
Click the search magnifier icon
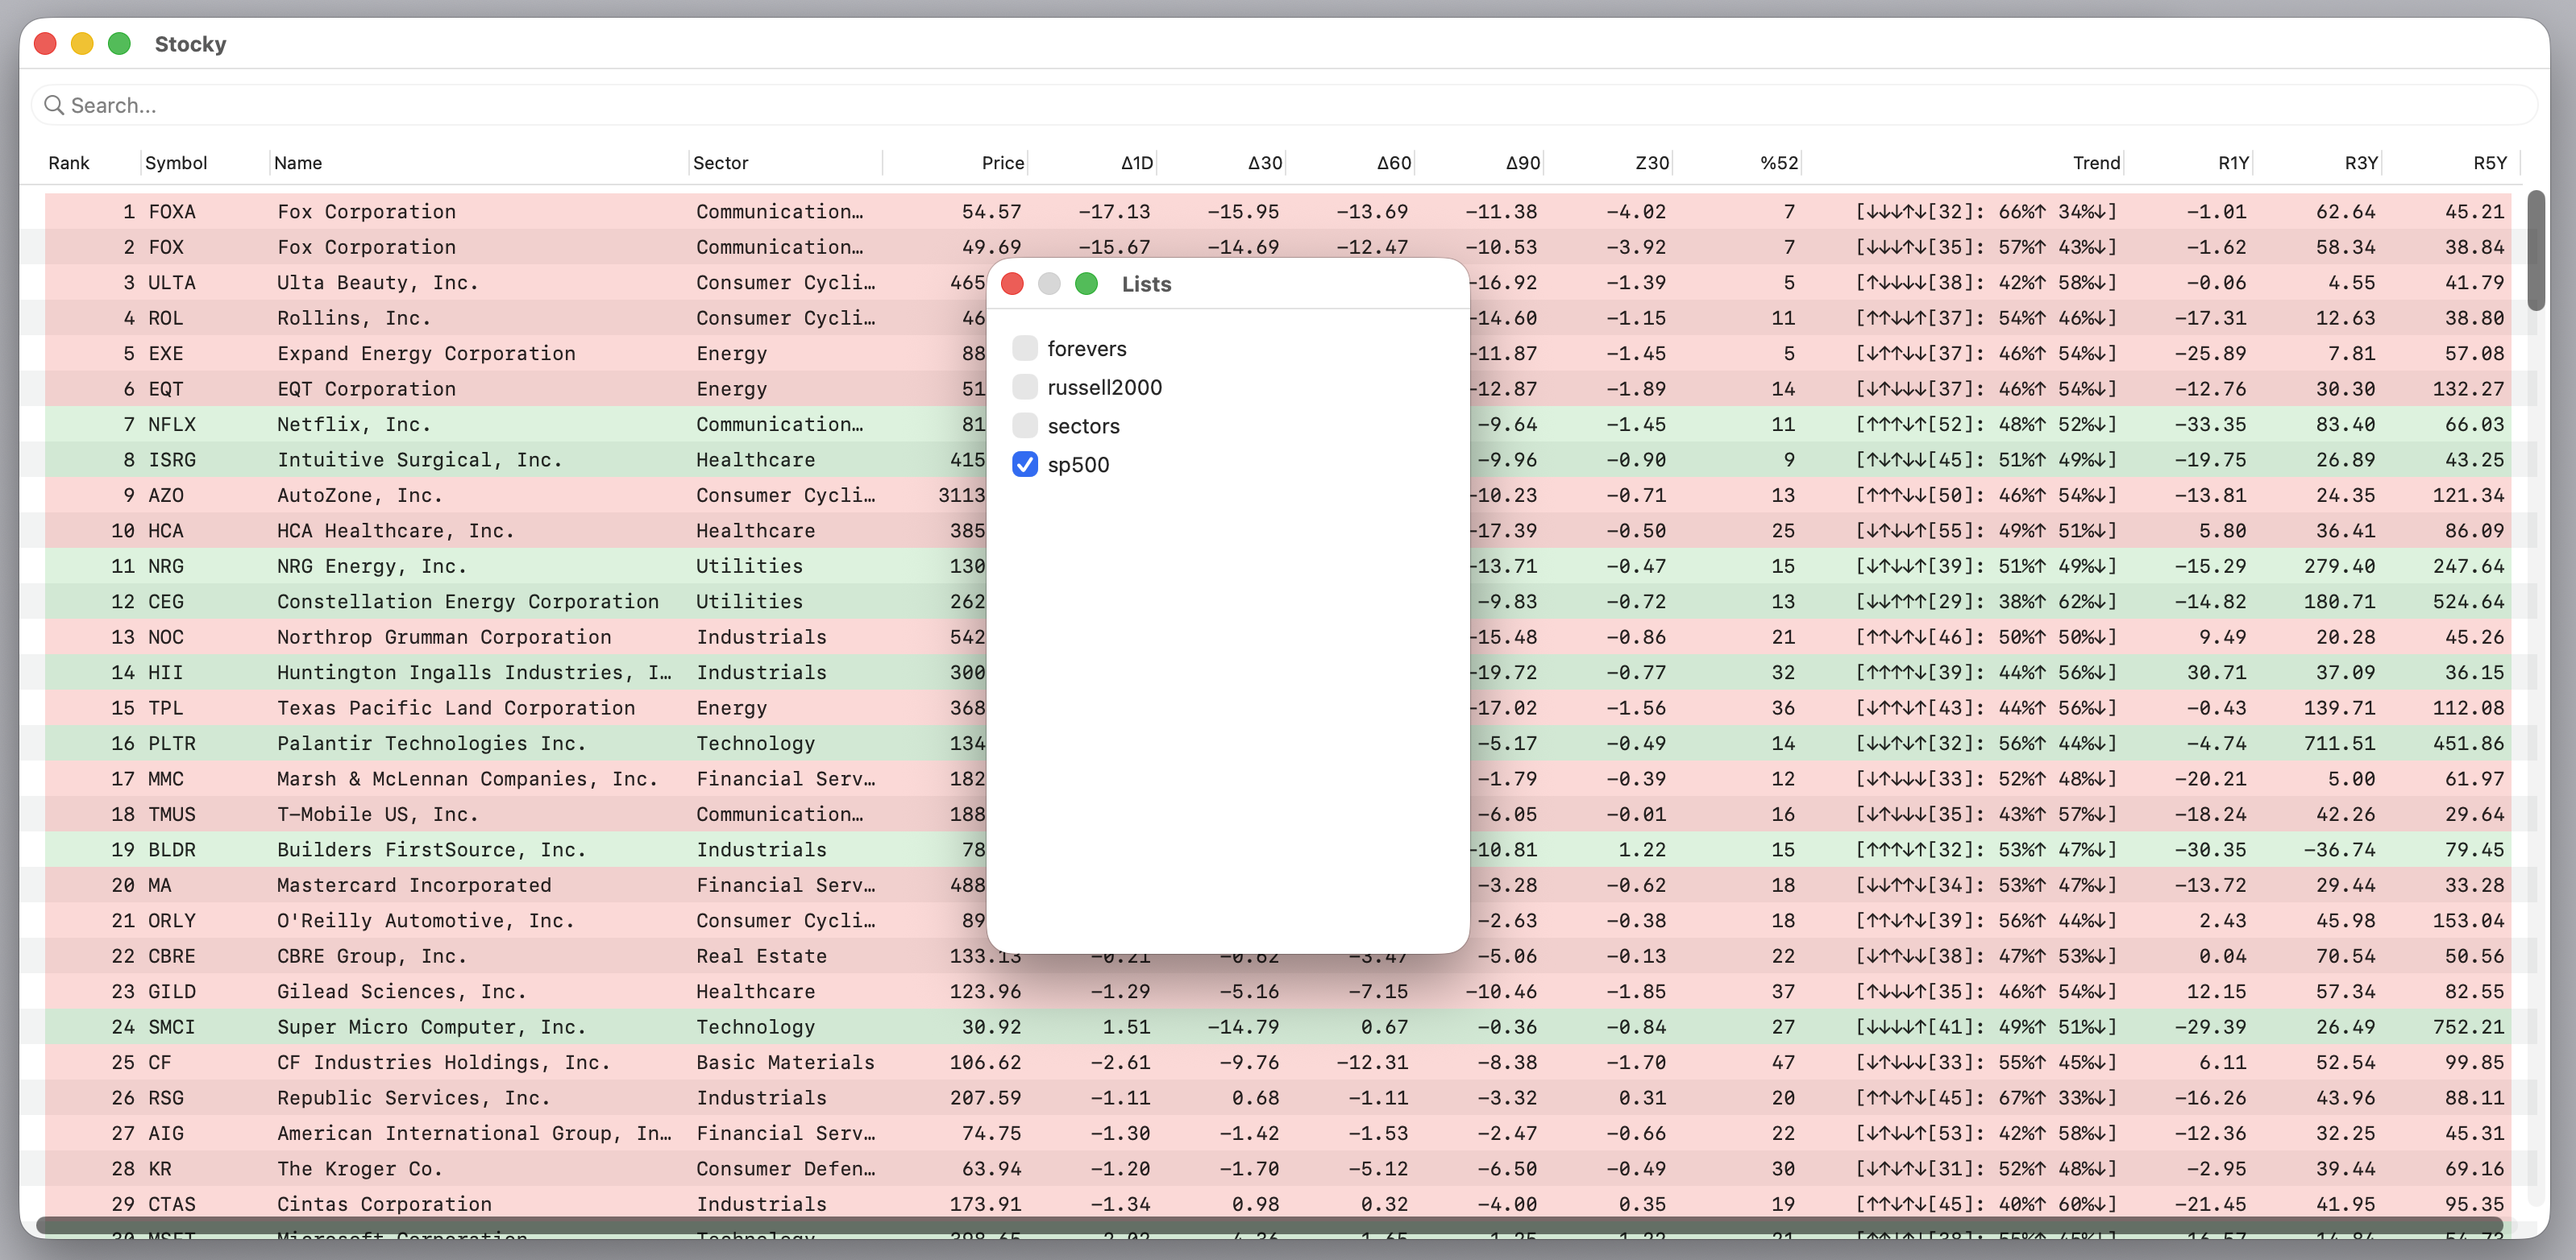pyautogui.click(x=54, y=105)
